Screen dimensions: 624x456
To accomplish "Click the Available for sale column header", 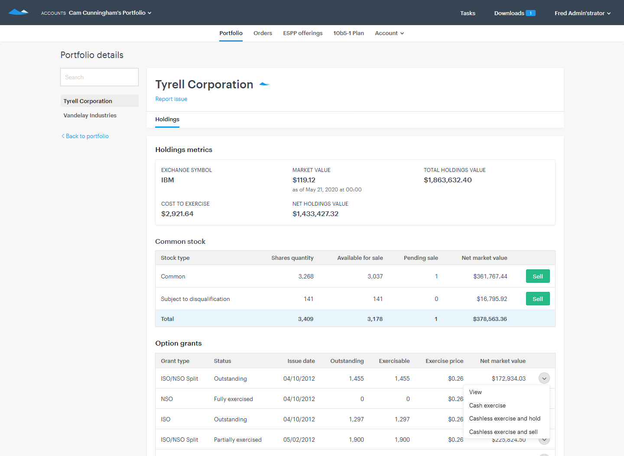I will click(360, 258).
